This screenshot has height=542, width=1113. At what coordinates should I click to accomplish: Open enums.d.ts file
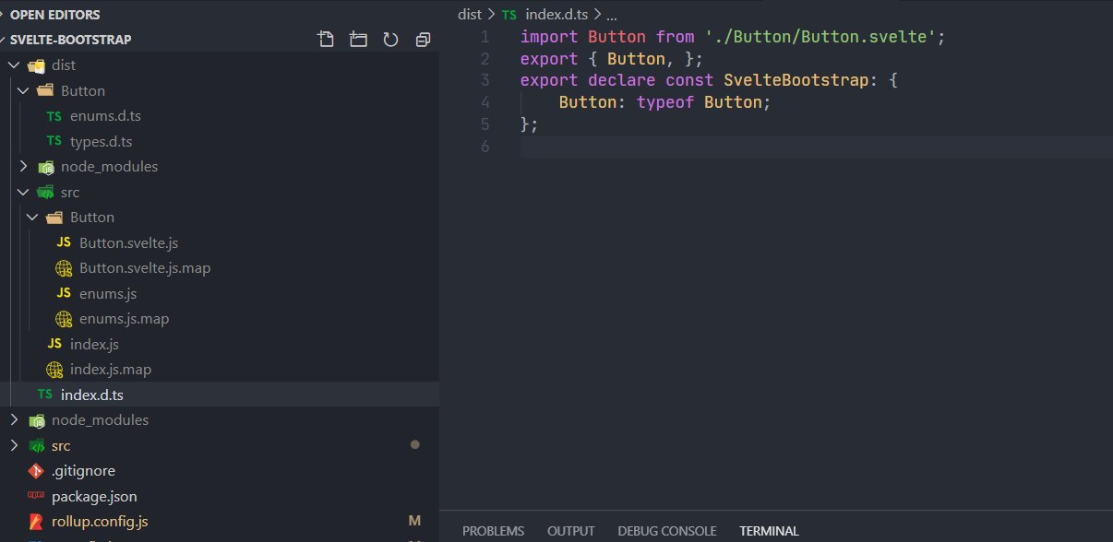click(x=105, y=116)
